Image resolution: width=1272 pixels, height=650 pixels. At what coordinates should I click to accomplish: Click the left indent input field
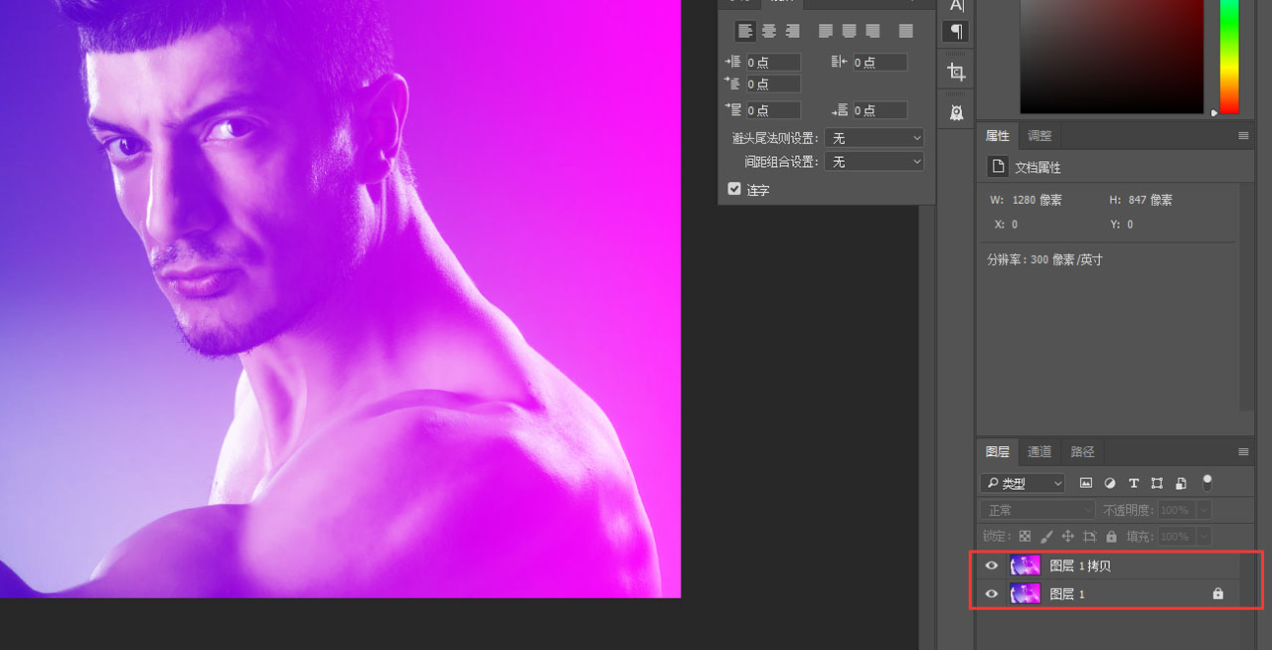pos(774,63)
